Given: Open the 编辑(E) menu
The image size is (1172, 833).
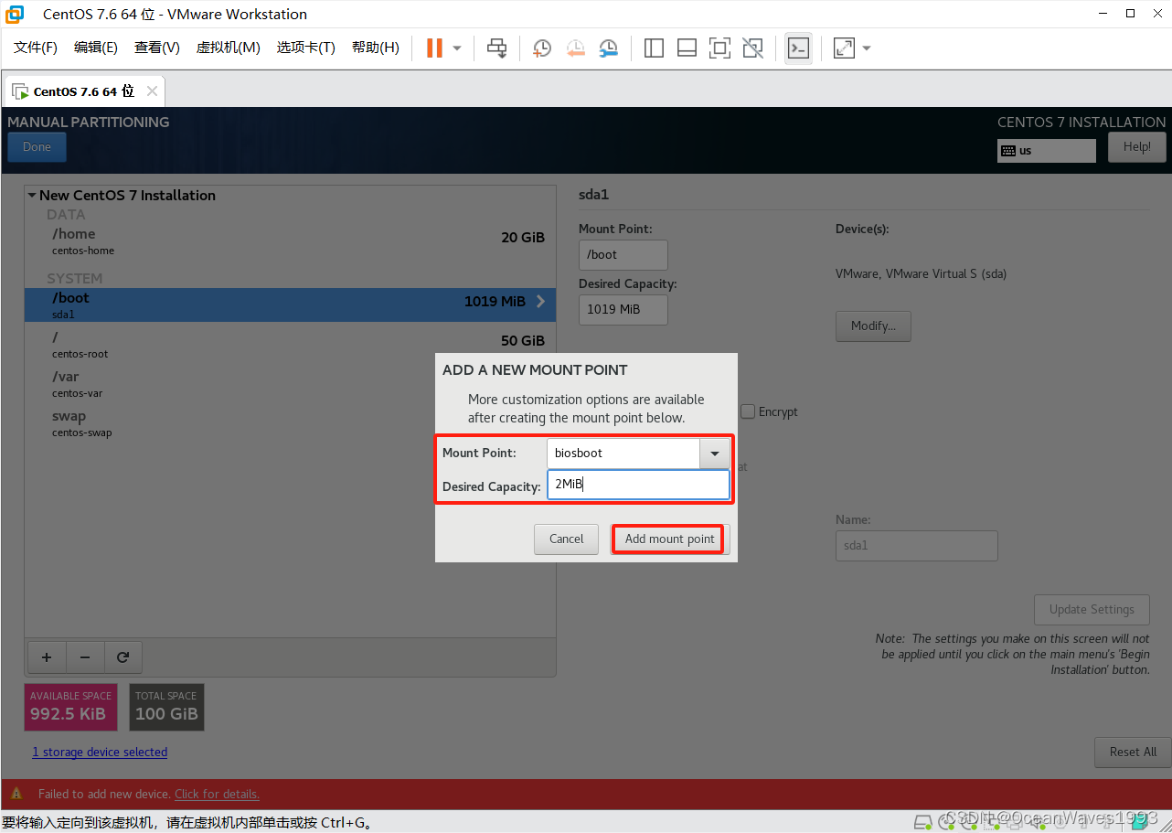Looking at the screenshot, I should coord(96,48).
